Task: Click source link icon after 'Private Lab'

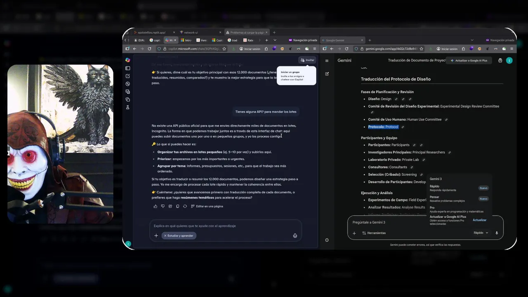Action: 424,160
